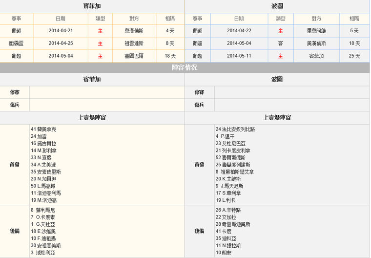Select starter 19 M.洛迪高
The width and height of the screenshot is (371, 258).
pyautogui.click(x=44, y=200)
